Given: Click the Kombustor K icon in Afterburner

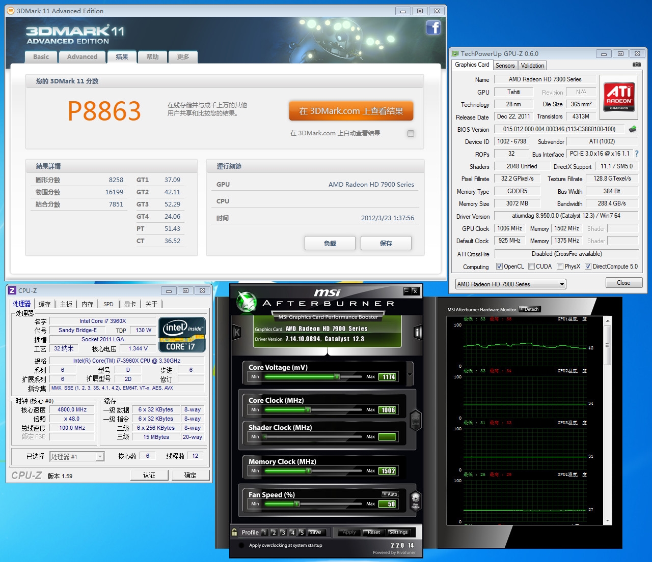Looking at the screenshot, I should (x=236, y=332).
